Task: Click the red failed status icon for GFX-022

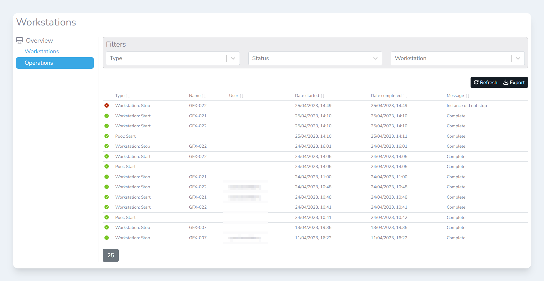Action: pos(106,106)
